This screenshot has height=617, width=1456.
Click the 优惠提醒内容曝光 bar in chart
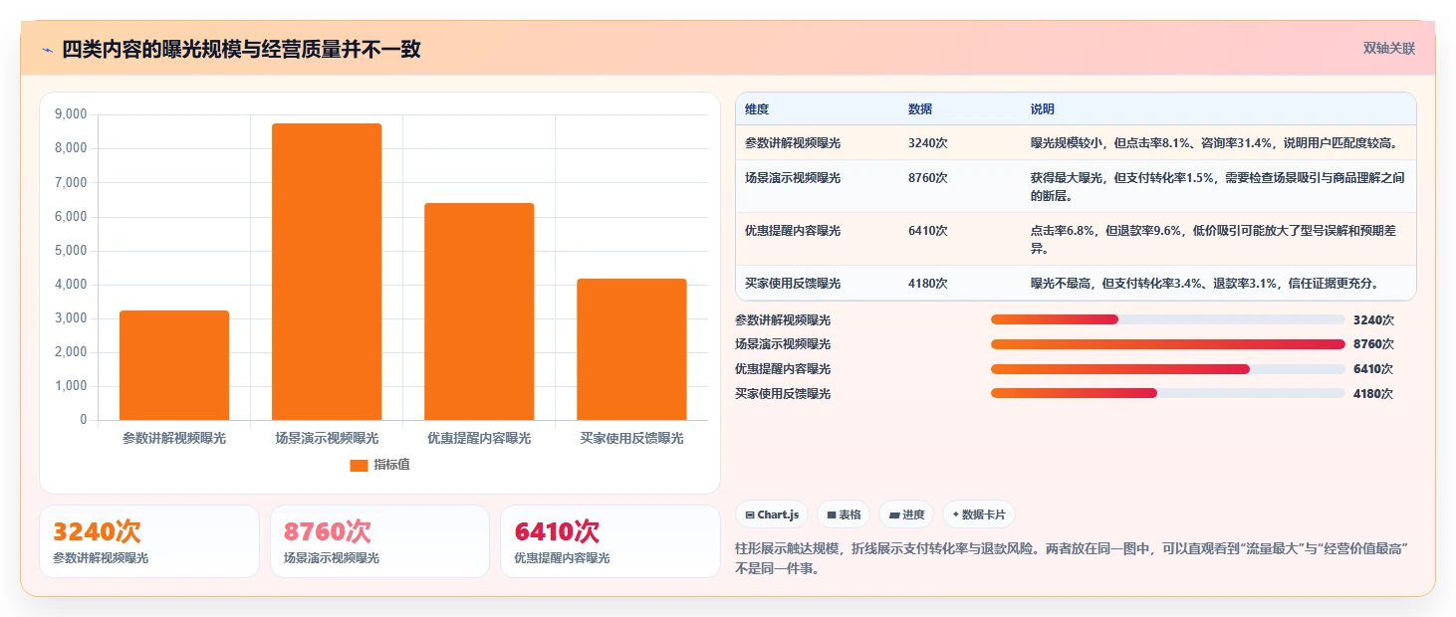[x=479, y=311]
